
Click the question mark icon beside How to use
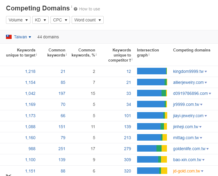pos(76,9)
